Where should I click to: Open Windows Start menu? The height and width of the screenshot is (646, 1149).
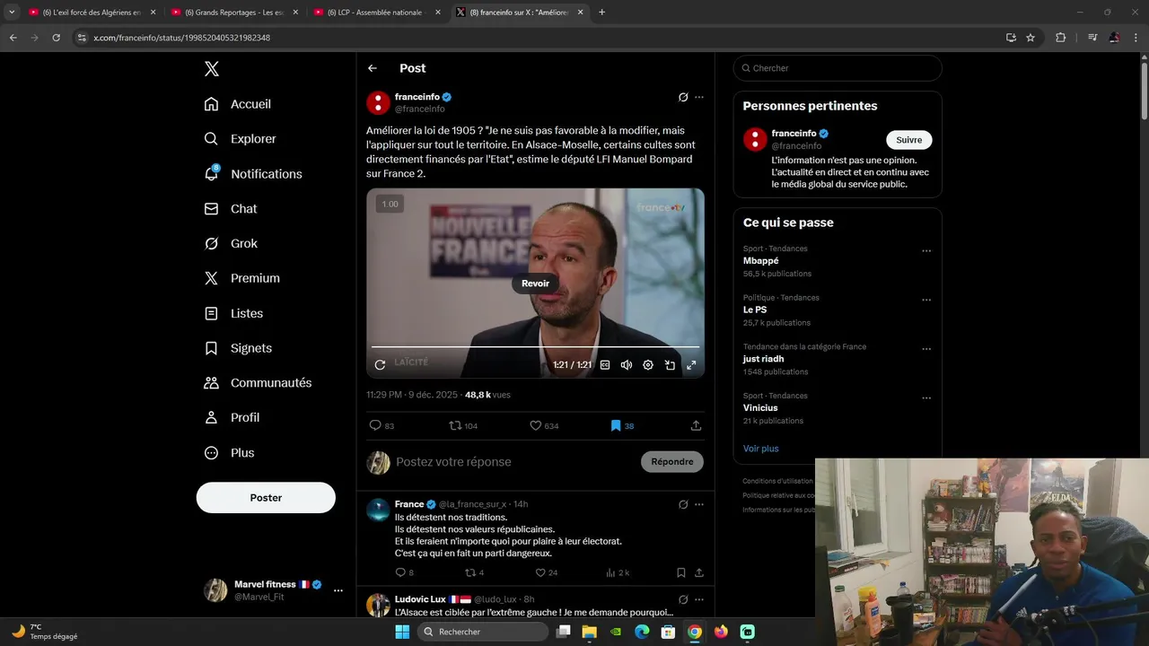(402, 632)
